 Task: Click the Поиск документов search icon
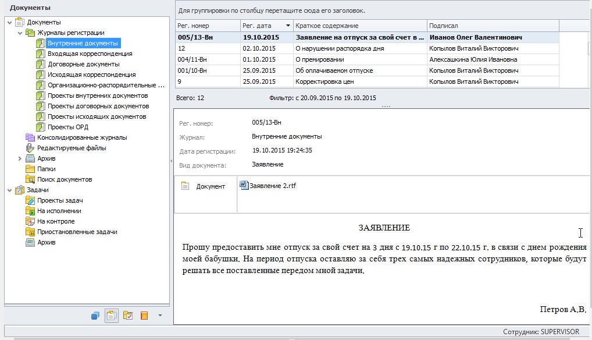[30, 179]
